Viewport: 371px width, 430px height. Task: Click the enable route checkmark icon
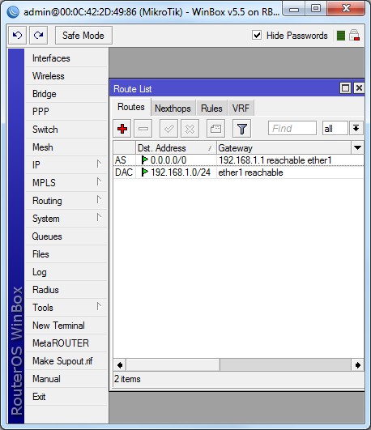click(x=168, y=128)
